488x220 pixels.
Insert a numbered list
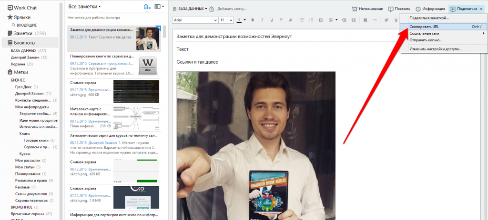[x=311, y=20]
